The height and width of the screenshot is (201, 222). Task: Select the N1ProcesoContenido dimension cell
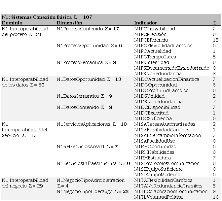(x=88, y=29)
